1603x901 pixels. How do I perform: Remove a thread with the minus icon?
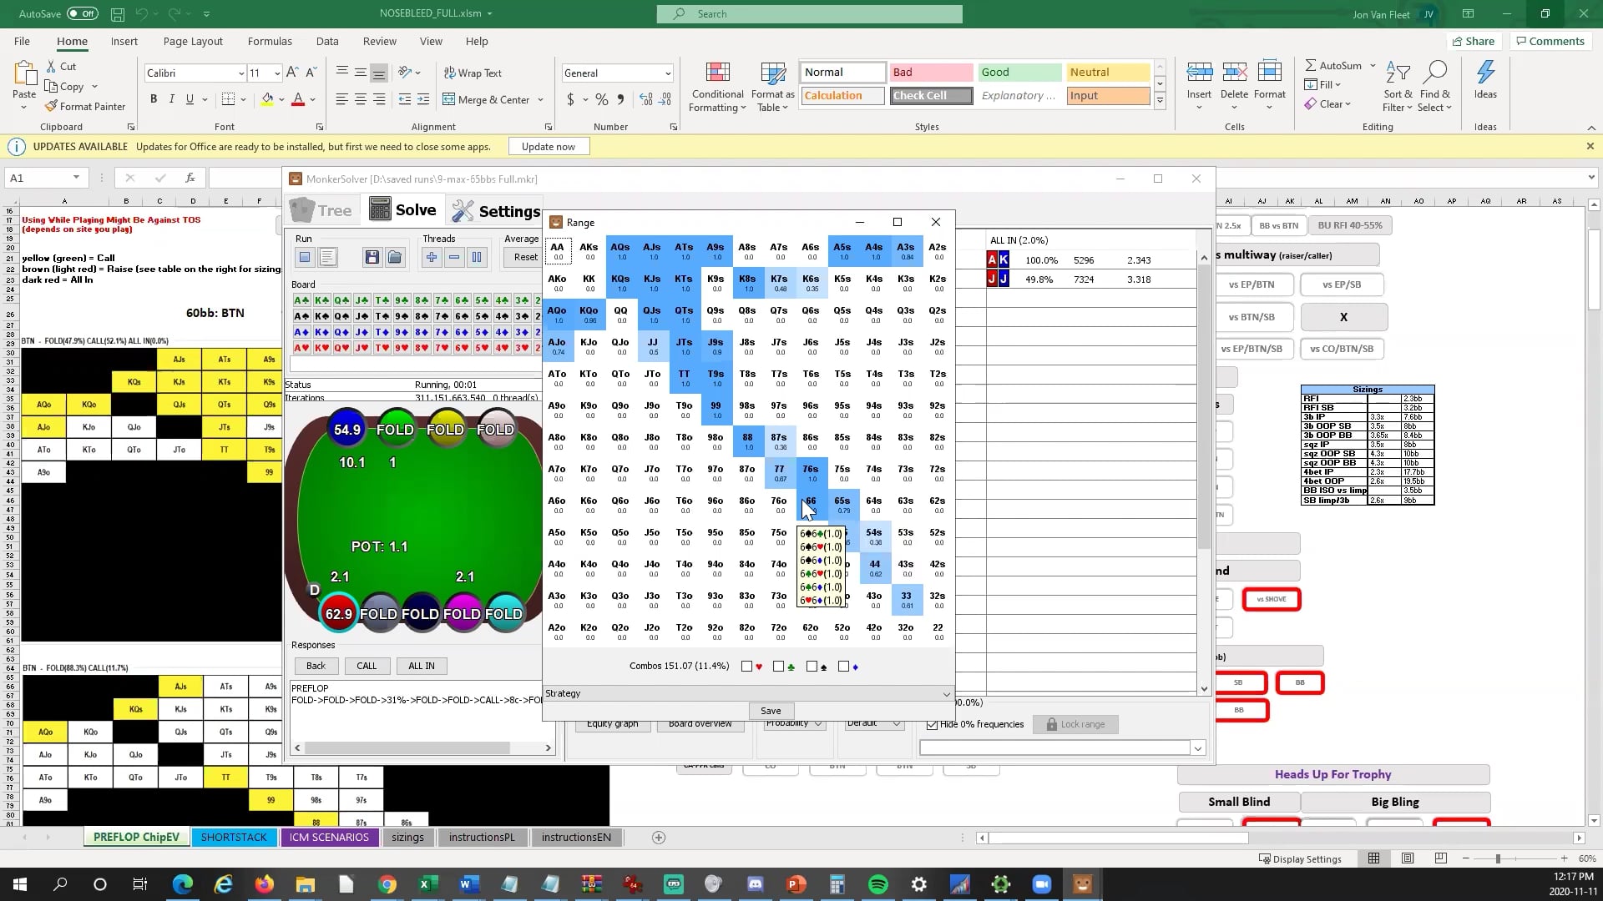coord(454,257)
